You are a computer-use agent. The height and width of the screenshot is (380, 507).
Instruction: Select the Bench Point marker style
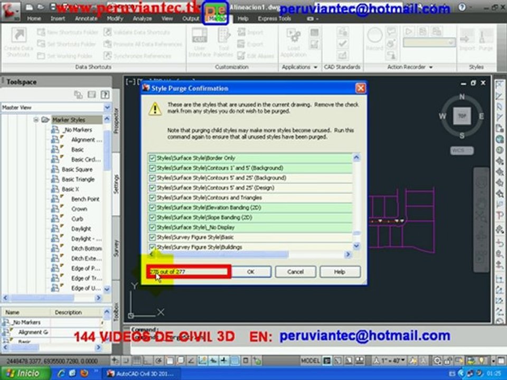coord(86,199)
